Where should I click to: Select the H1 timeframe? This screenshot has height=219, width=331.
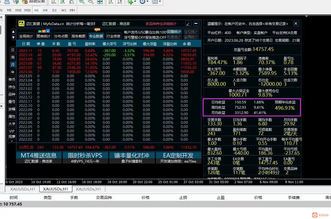click(x=37, y=10)
